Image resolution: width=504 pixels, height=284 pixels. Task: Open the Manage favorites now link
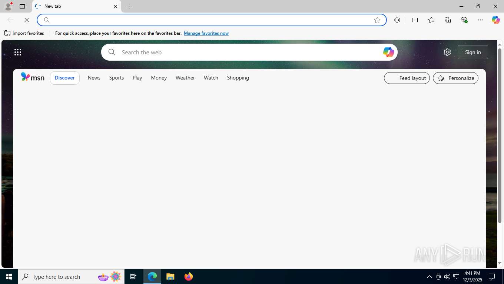coord(206,33)
